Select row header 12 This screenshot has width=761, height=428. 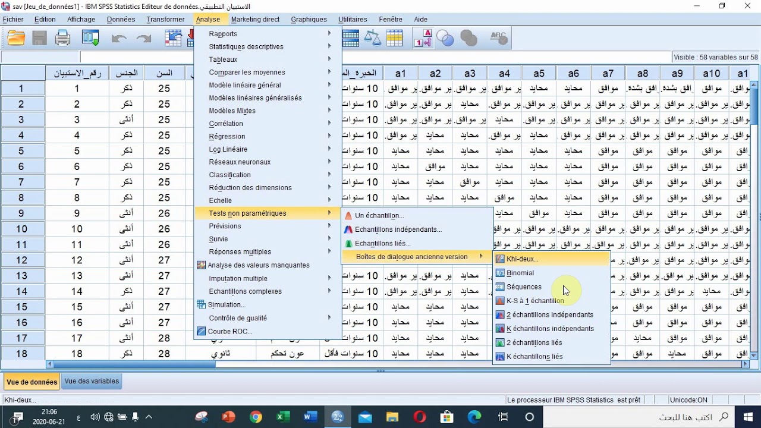[22, 260]
